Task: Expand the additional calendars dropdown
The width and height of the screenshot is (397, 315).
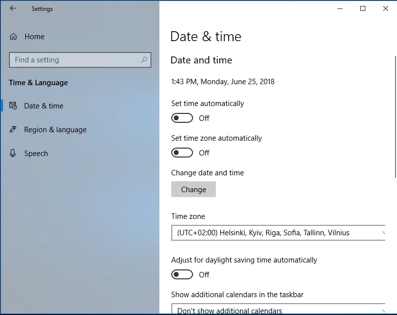Action: [278, 310]
